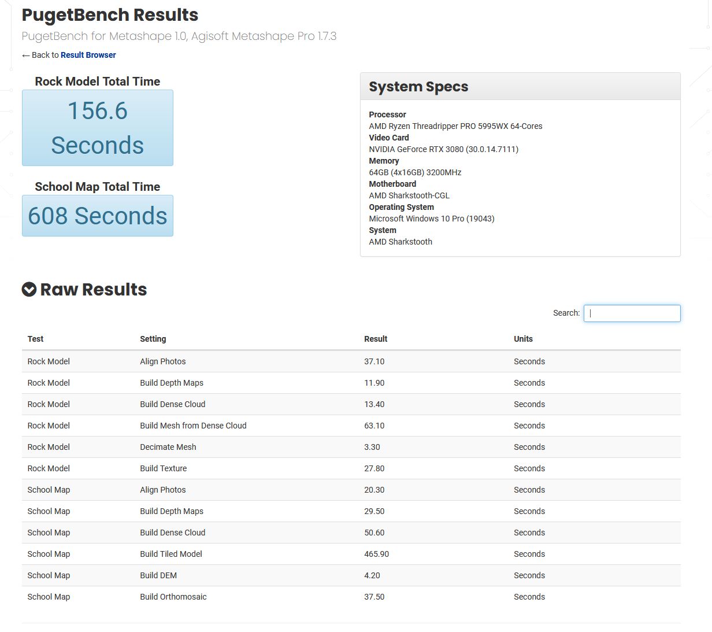The height and width of the screenshot is (632, 712).
Task: Select the NVIDIA GeForce RTX 3080 text
Action: click(x=416, y=149)
